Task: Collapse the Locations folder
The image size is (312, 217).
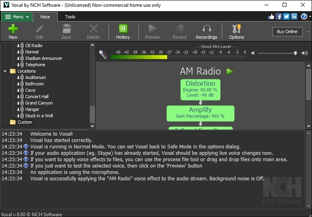Action: [x=5, y=71]
